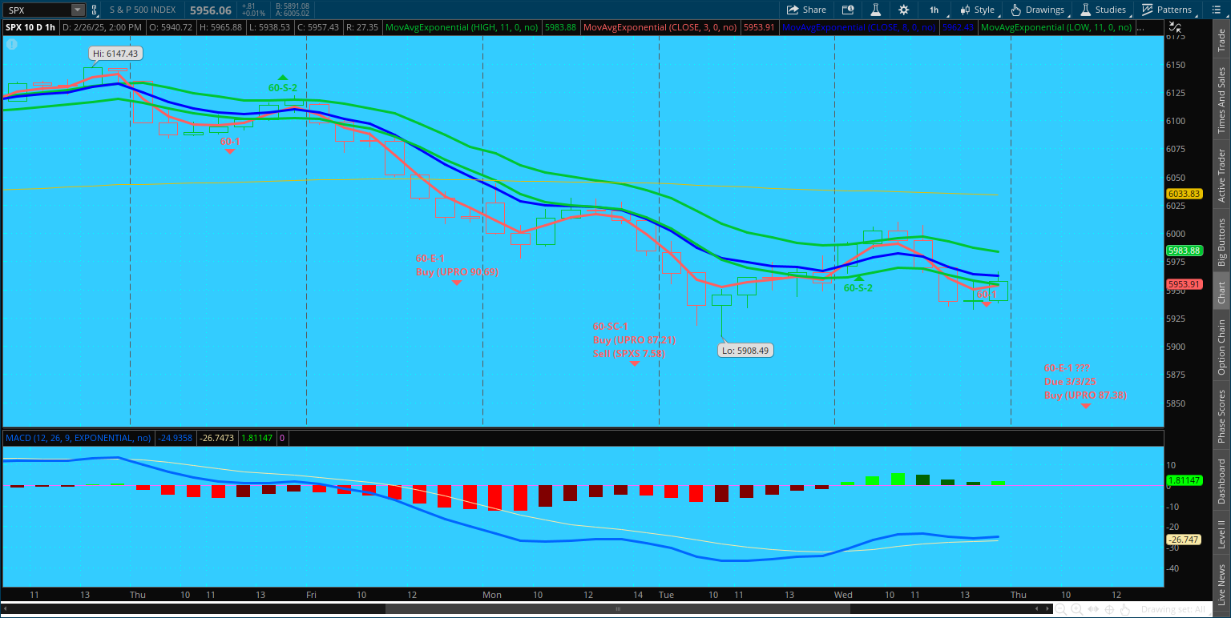Open the hamburger list menu icon
This screenshot has width=1231, height=618.
[1216, 10]
